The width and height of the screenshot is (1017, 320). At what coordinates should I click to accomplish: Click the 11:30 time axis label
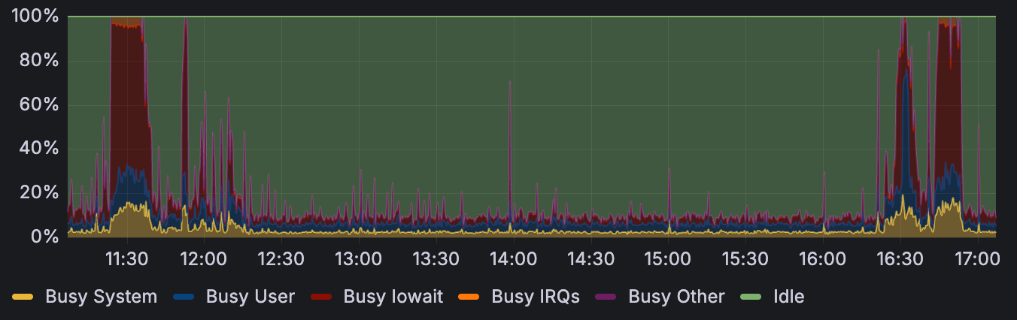point(126,258)
